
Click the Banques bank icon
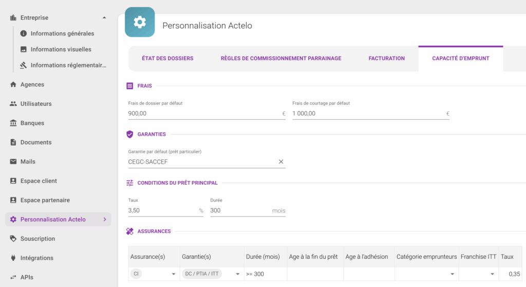pyautogui.click(x=13, y=123)
